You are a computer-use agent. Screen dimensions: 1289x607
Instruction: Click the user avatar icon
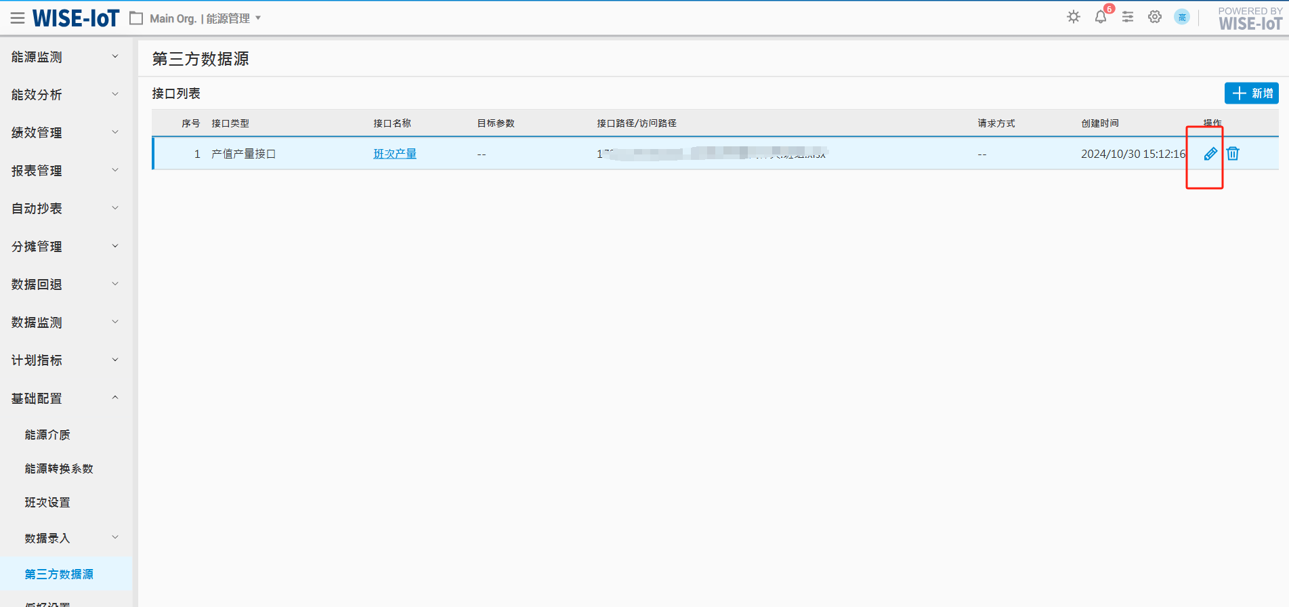[x=1182, y=17]
